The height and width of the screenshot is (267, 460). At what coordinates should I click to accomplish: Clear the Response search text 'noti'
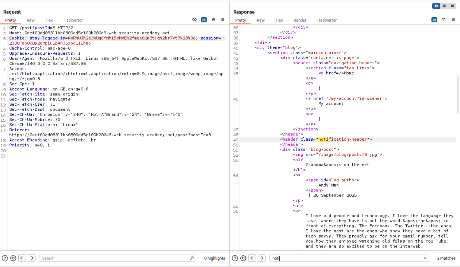425,258
